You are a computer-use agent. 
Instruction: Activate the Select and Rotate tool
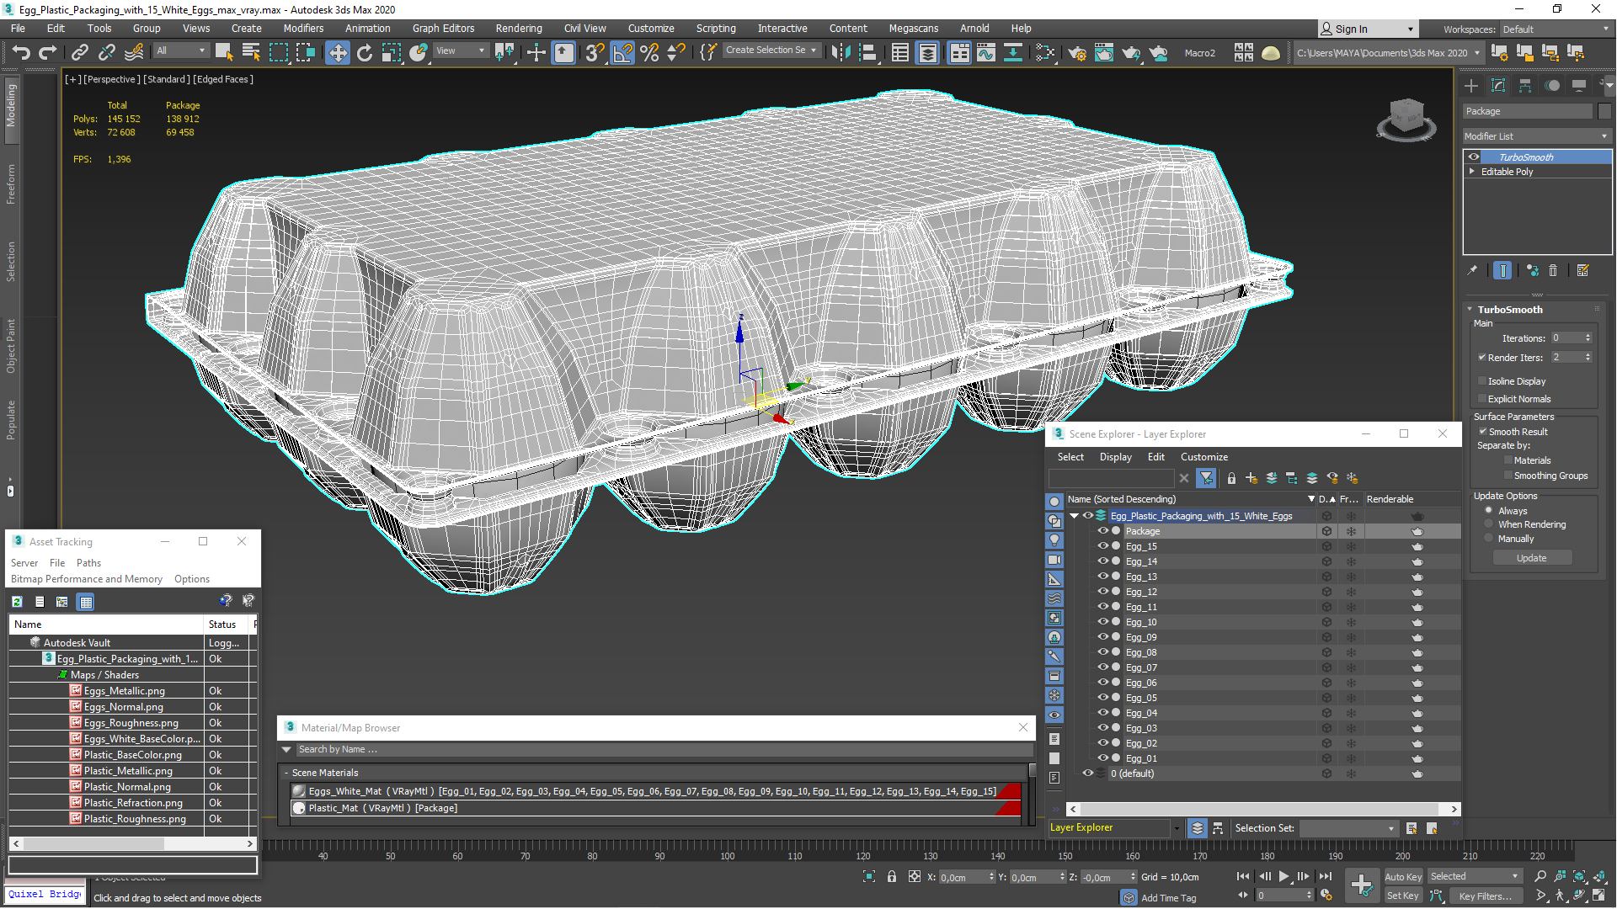[364, 53]
